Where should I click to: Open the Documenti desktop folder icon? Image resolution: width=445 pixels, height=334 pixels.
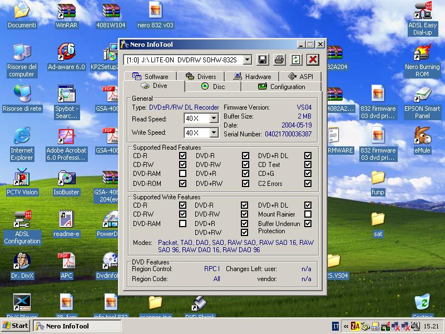(22, 15)
